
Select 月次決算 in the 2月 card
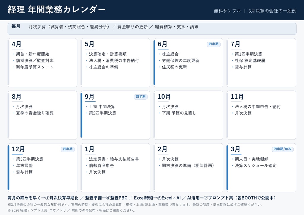point(170,159)
